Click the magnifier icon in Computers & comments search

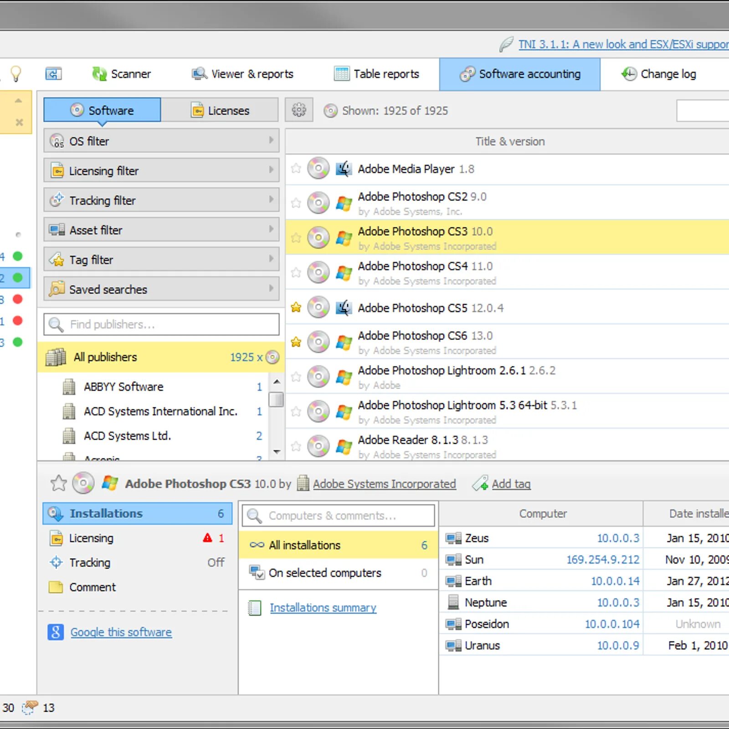coord(254,516)
